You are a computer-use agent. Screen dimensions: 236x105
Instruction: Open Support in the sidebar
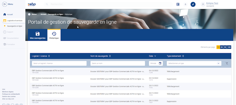tap(10, 32)
